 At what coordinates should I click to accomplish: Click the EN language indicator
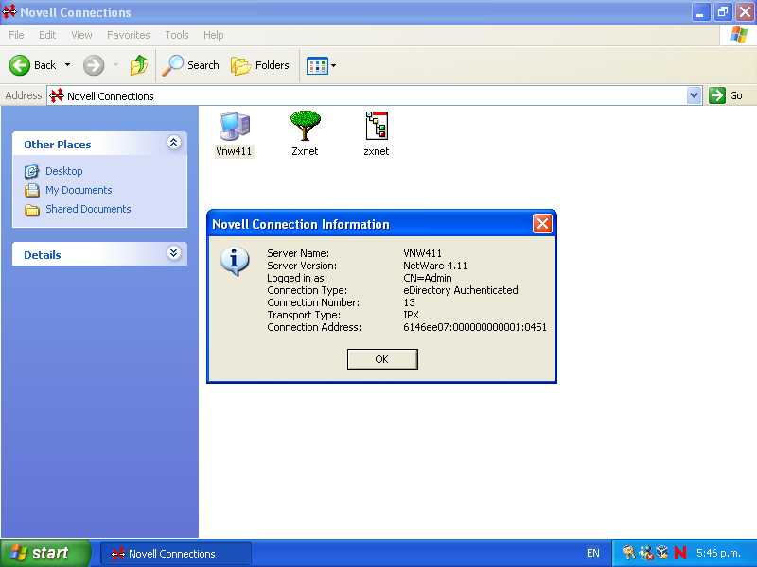pos(593,553)
